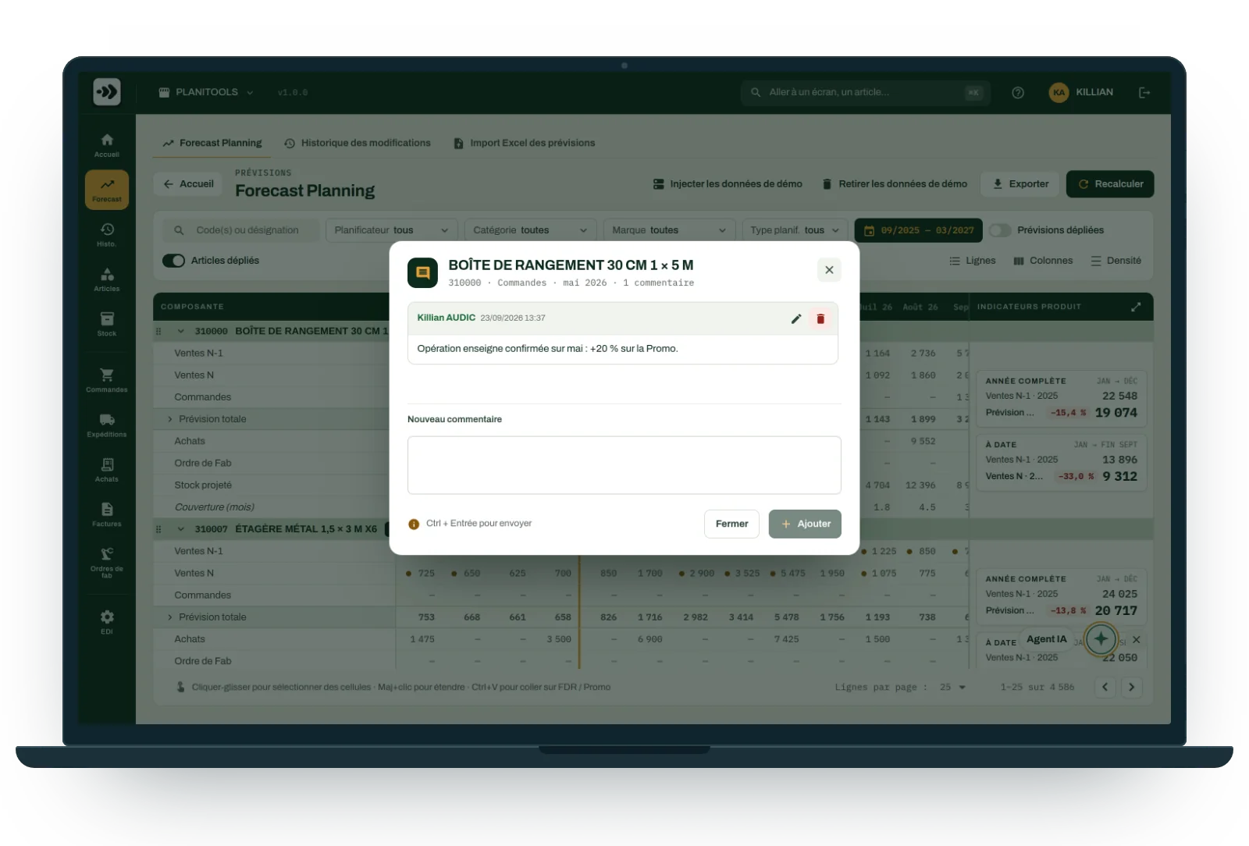Collapse the 310007 ÉTAGÈRE MÉTAL row
The image size is (1249, 846).
pyautogui.click(x=181, y=529)
